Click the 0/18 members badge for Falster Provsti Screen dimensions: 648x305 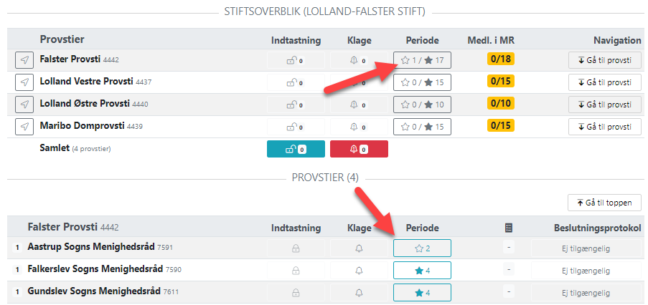click(500, 59)
